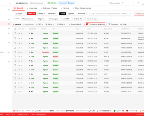The width and height of the screenshot is (144, 116).
Task: Open the Abril 2026 period dropdown
Action: 19,14
